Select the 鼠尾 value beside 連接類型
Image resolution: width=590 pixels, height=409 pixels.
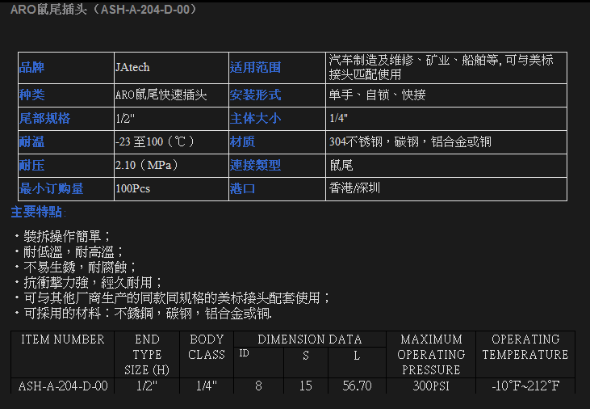pyautogui.click(x=341, y=165)
